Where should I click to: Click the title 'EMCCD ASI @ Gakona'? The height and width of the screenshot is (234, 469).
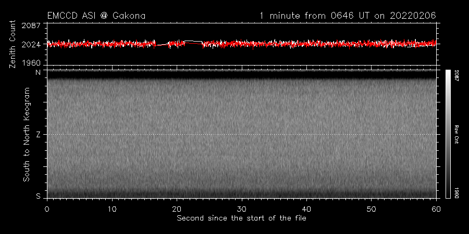(96, 16)
